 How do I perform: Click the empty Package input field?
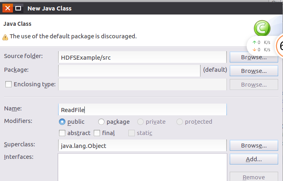coord(129,71)
